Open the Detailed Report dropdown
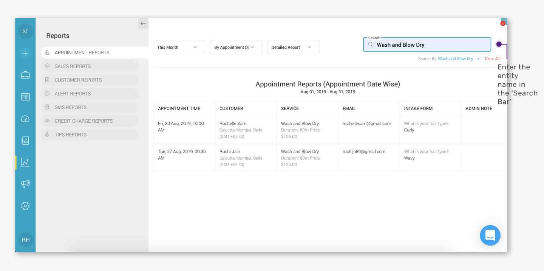The image size is (544, 271). [x=294, y=47]
